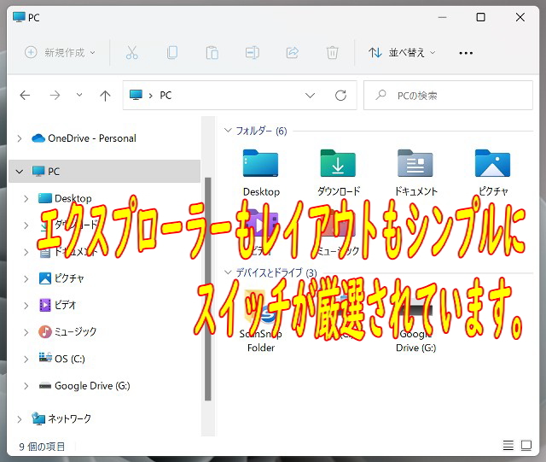This screenshot has height=462, width=546.
Task: Click the 新規作成 button
Action: 60,53
